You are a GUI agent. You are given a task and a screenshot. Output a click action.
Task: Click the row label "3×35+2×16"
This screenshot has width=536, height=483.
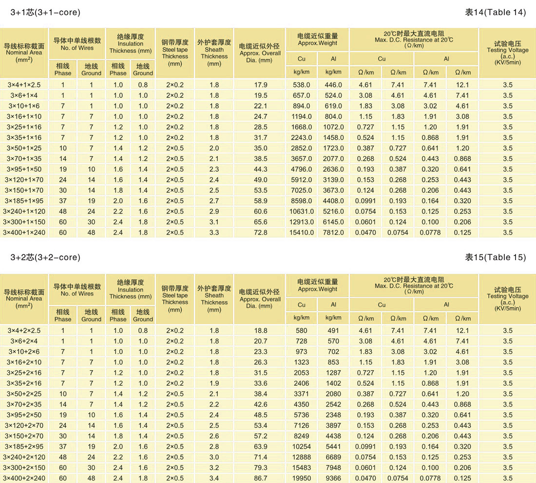point(24,383)
